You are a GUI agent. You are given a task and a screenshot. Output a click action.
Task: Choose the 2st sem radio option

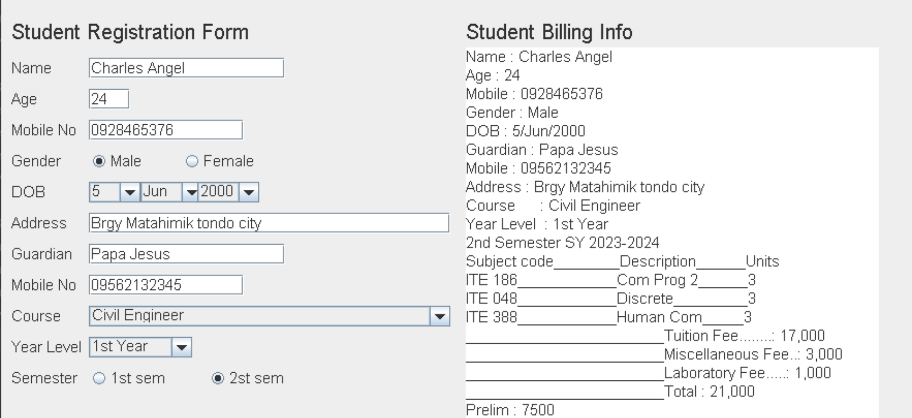click(x=218, y=379)
